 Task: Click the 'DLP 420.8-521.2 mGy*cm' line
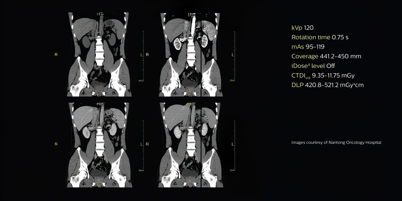[327, 85]
